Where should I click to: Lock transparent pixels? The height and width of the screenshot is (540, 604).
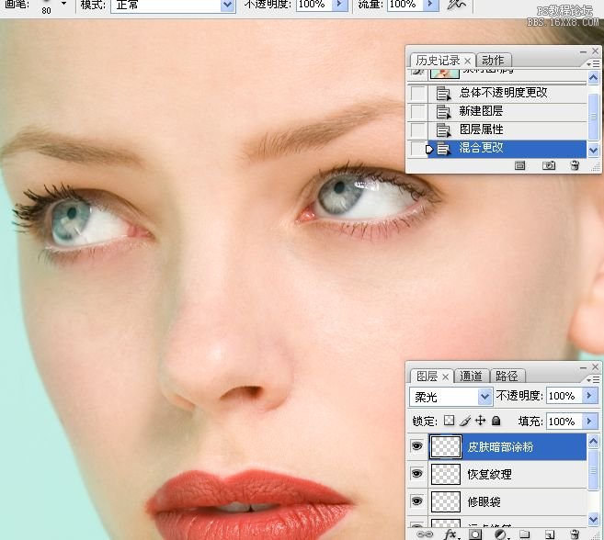click(x=449, y=421)
